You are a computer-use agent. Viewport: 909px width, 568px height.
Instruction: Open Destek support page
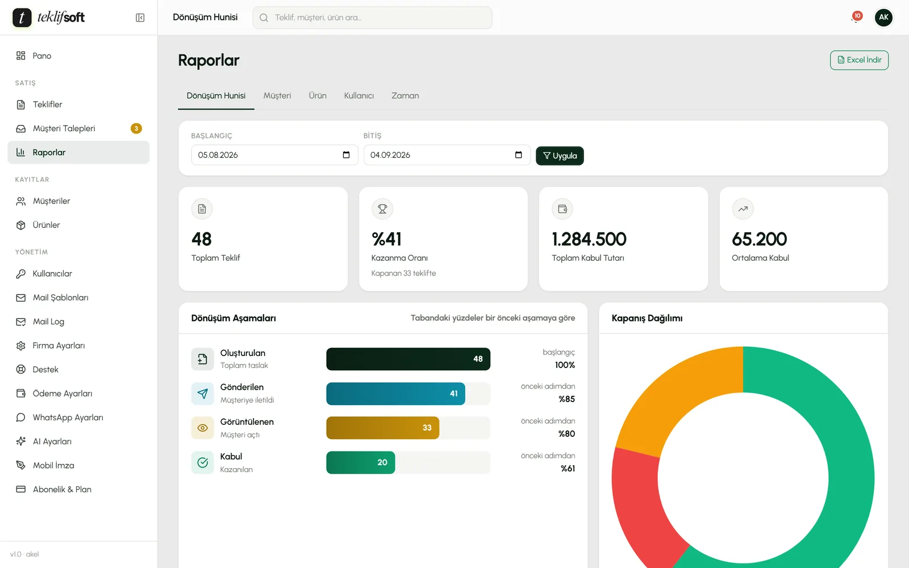(78, 369)
